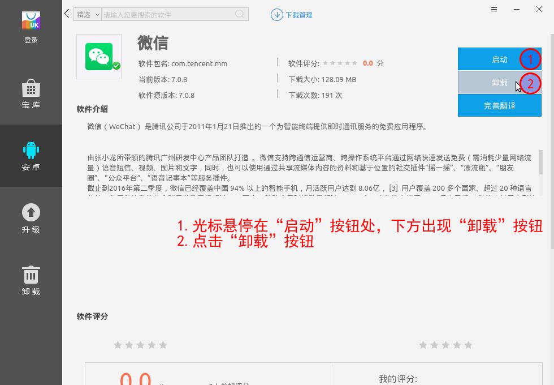Open 下载管理 download manager
The width and height of the screenshot is (554, 385).
[x=299, y=15]
